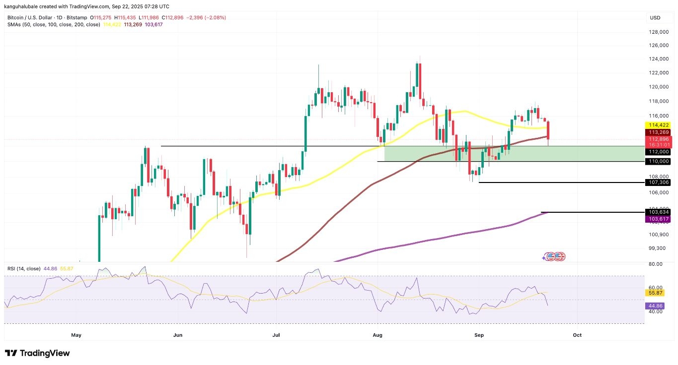Click the Sep label on the time axis
Image resolution: width=678 pixels, height=365 pixels.
[479, 335]
